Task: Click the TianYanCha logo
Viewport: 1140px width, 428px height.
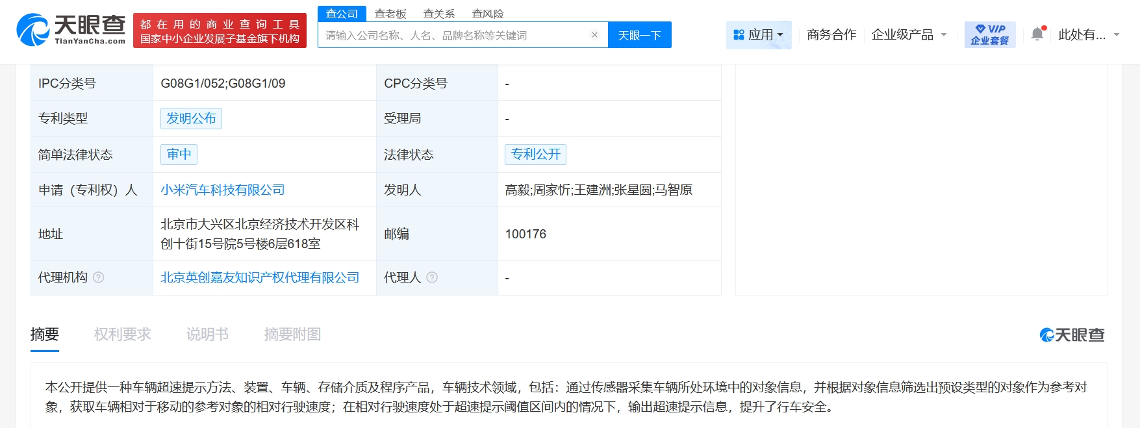Action: pyautogui.click(x=71, y=30)
